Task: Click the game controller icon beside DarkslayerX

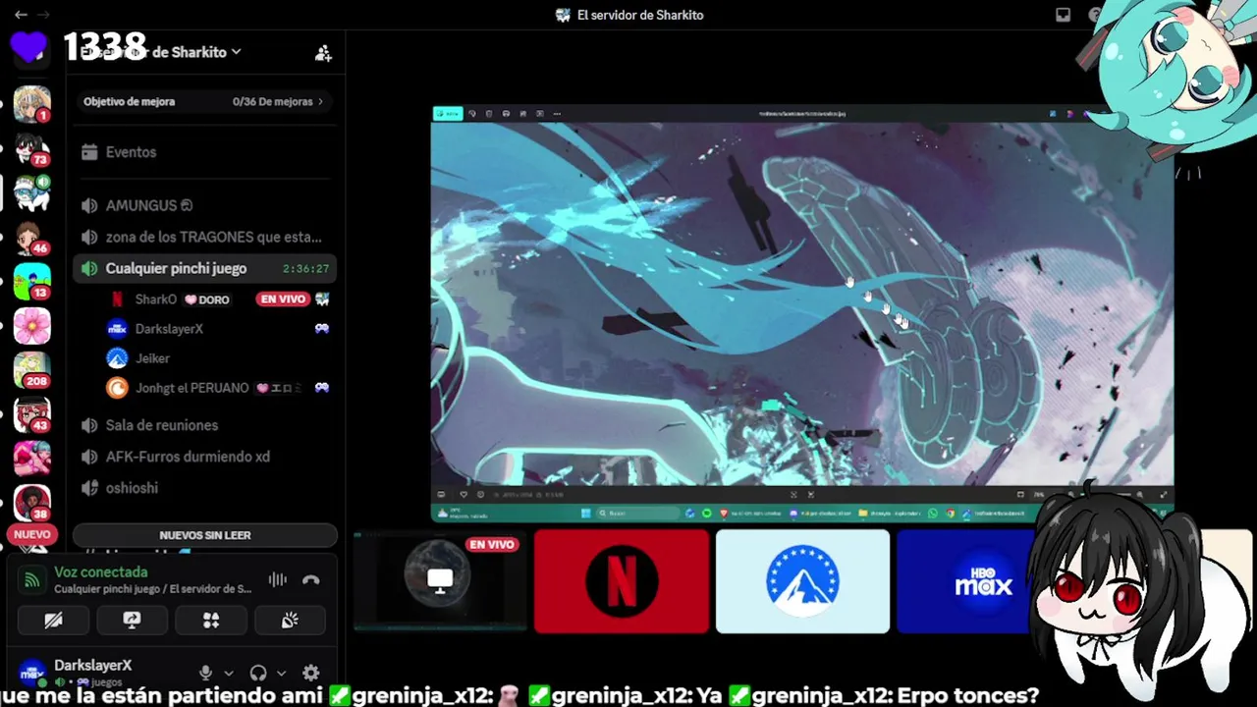Action: [321, 329]
